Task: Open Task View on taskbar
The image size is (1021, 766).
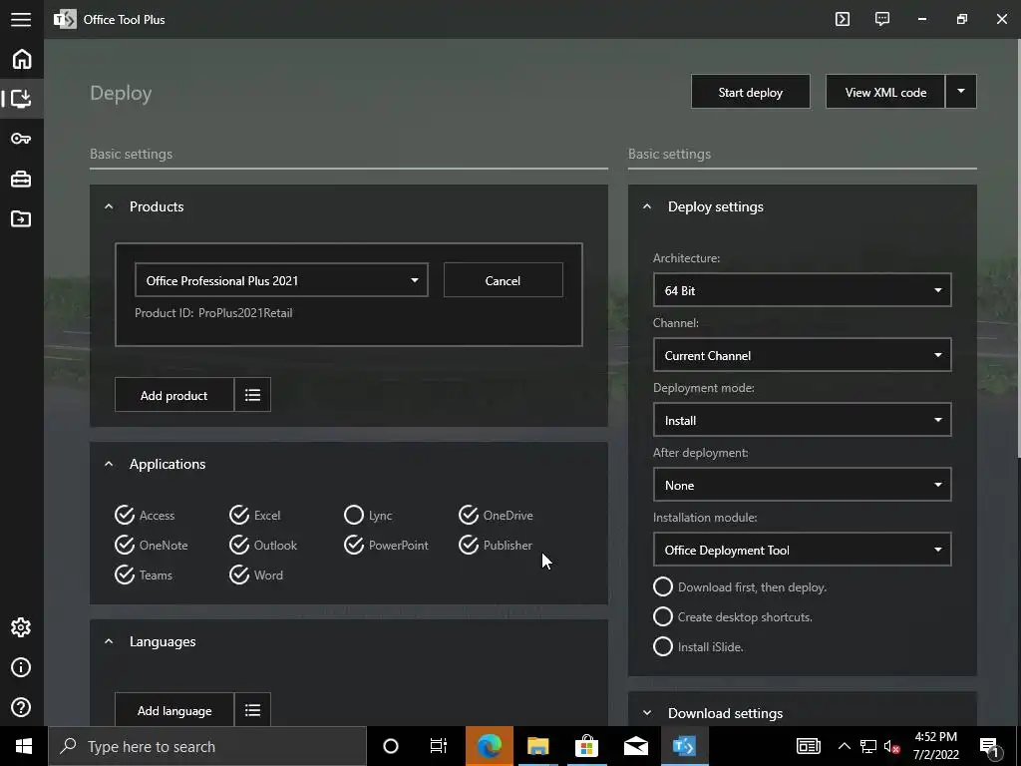Action: tap(439, 746)
